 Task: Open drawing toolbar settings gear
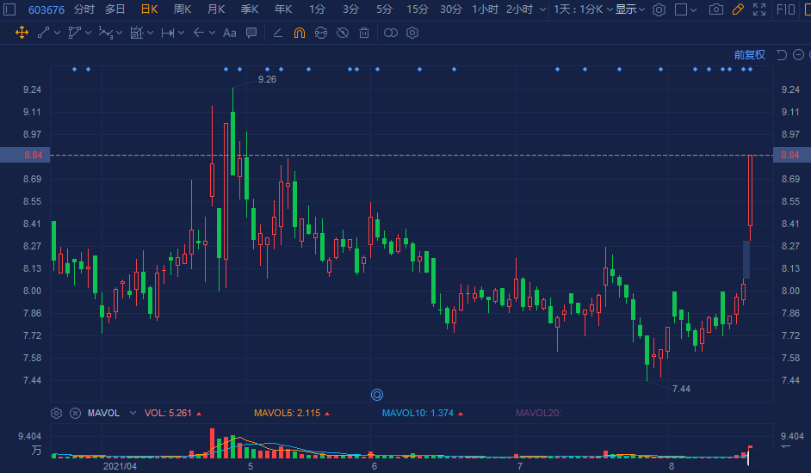tap(412, 33)
